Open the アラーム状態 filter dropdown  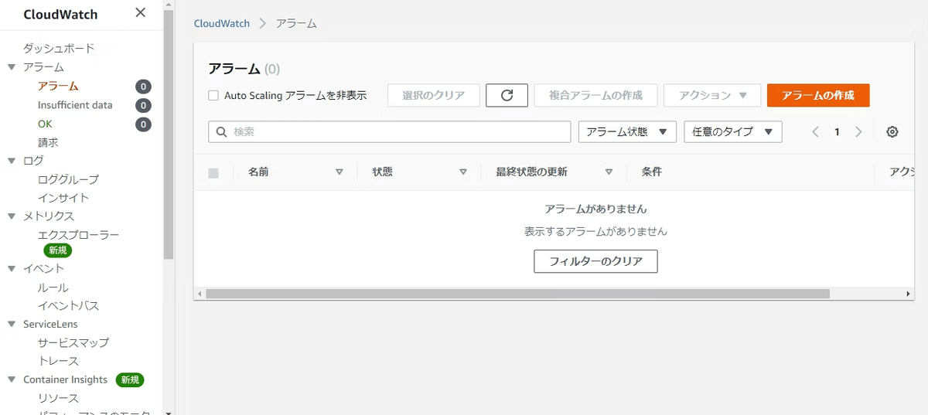[627, 131]
